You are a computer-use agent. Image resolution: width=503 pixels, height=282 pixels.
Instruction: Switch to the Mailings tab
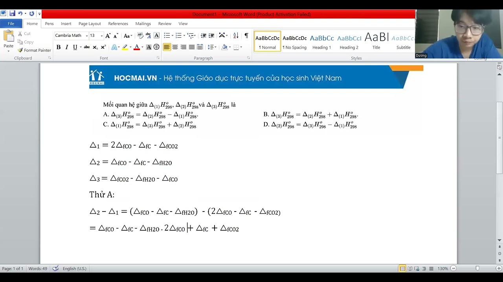[x=143, y=23]
